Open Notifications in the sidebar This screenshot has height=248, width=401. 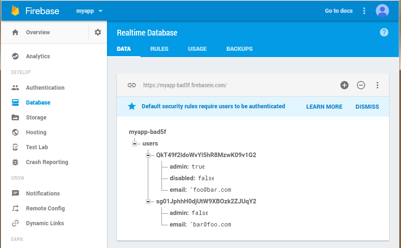[43, 193]
